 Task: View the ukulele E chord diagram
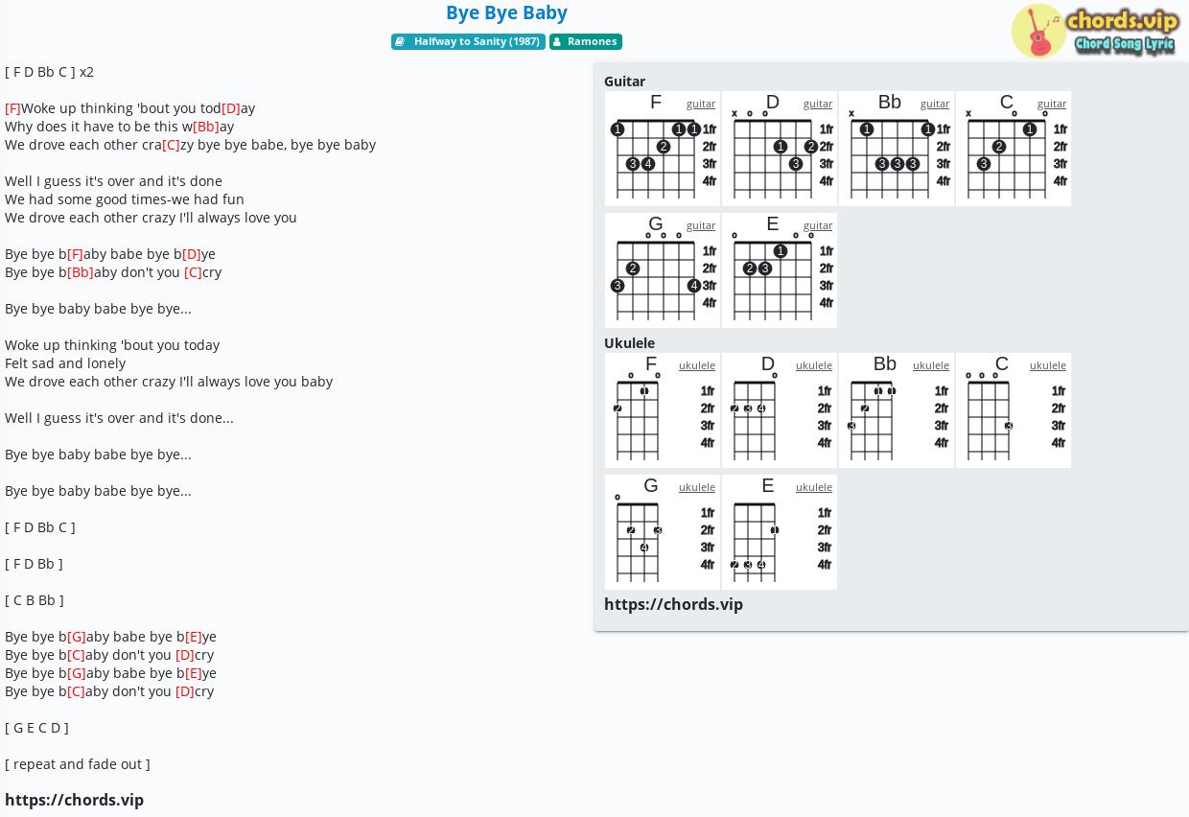[x=780, y=532]
